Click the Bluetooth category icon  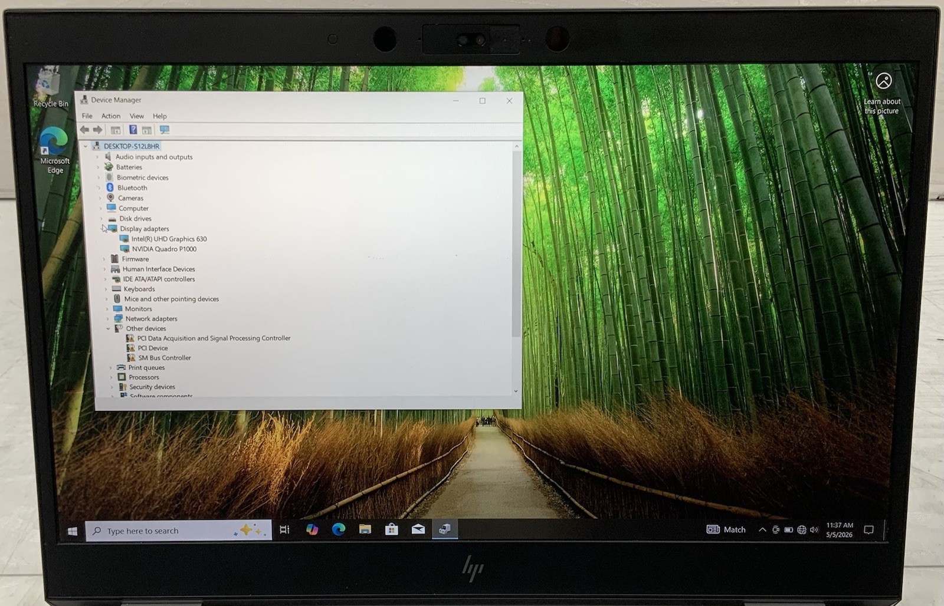[110, 187]
